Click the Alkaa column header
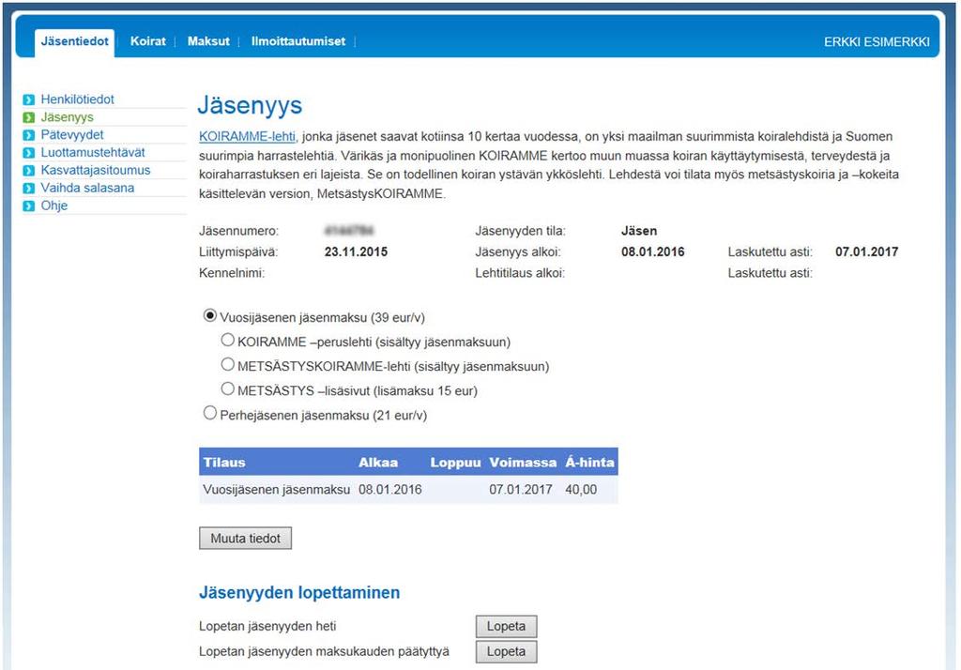Viewport: 961px width, 670px height. click(378, 463)
